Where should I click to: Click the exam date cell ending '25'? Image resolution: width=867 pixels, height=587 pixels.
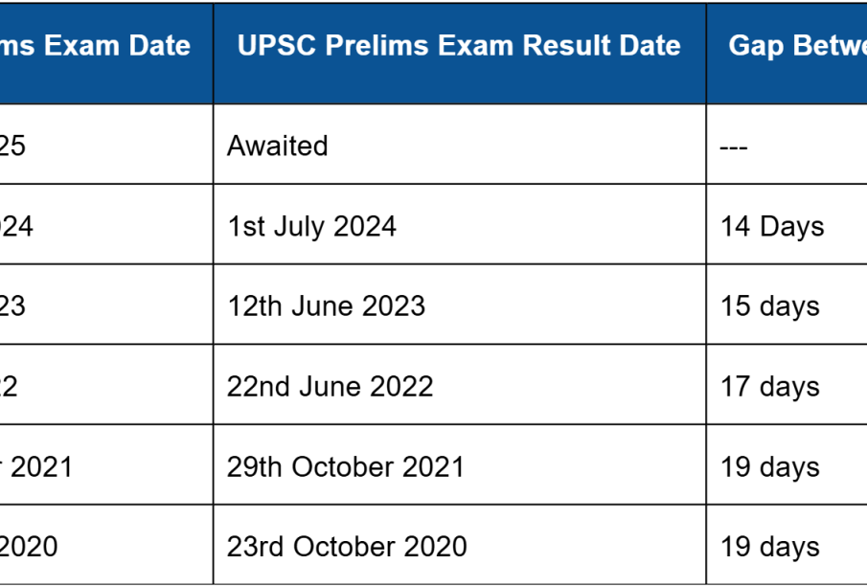[106, 145]
